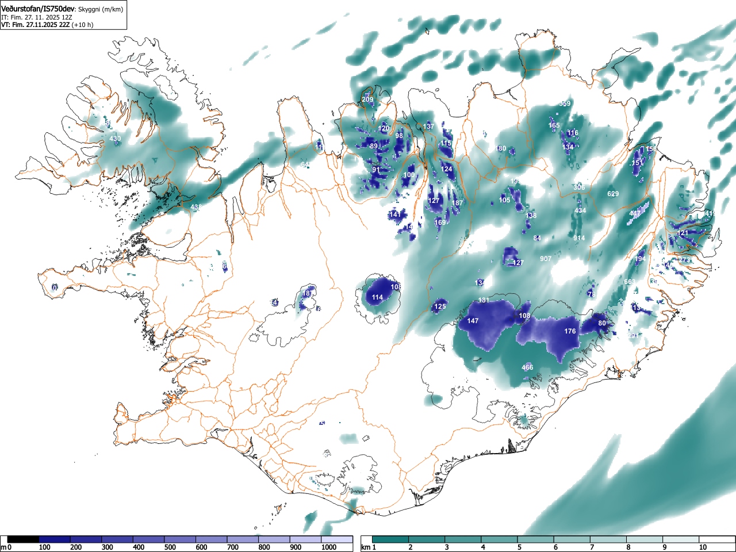Click the visibility value '114' on Hofsjökull

[x=377, y=297]
